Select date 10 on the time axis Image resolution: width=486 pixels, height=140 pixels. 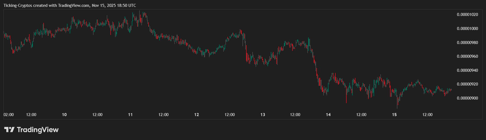(64, 115)
